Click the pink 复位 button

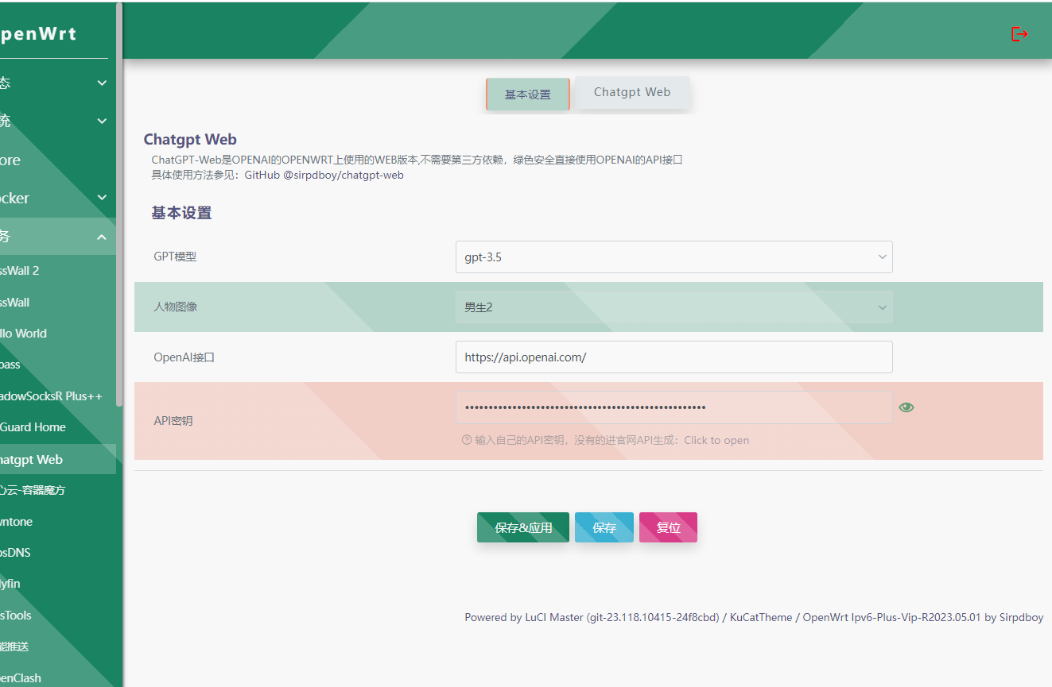click(668, 527)
